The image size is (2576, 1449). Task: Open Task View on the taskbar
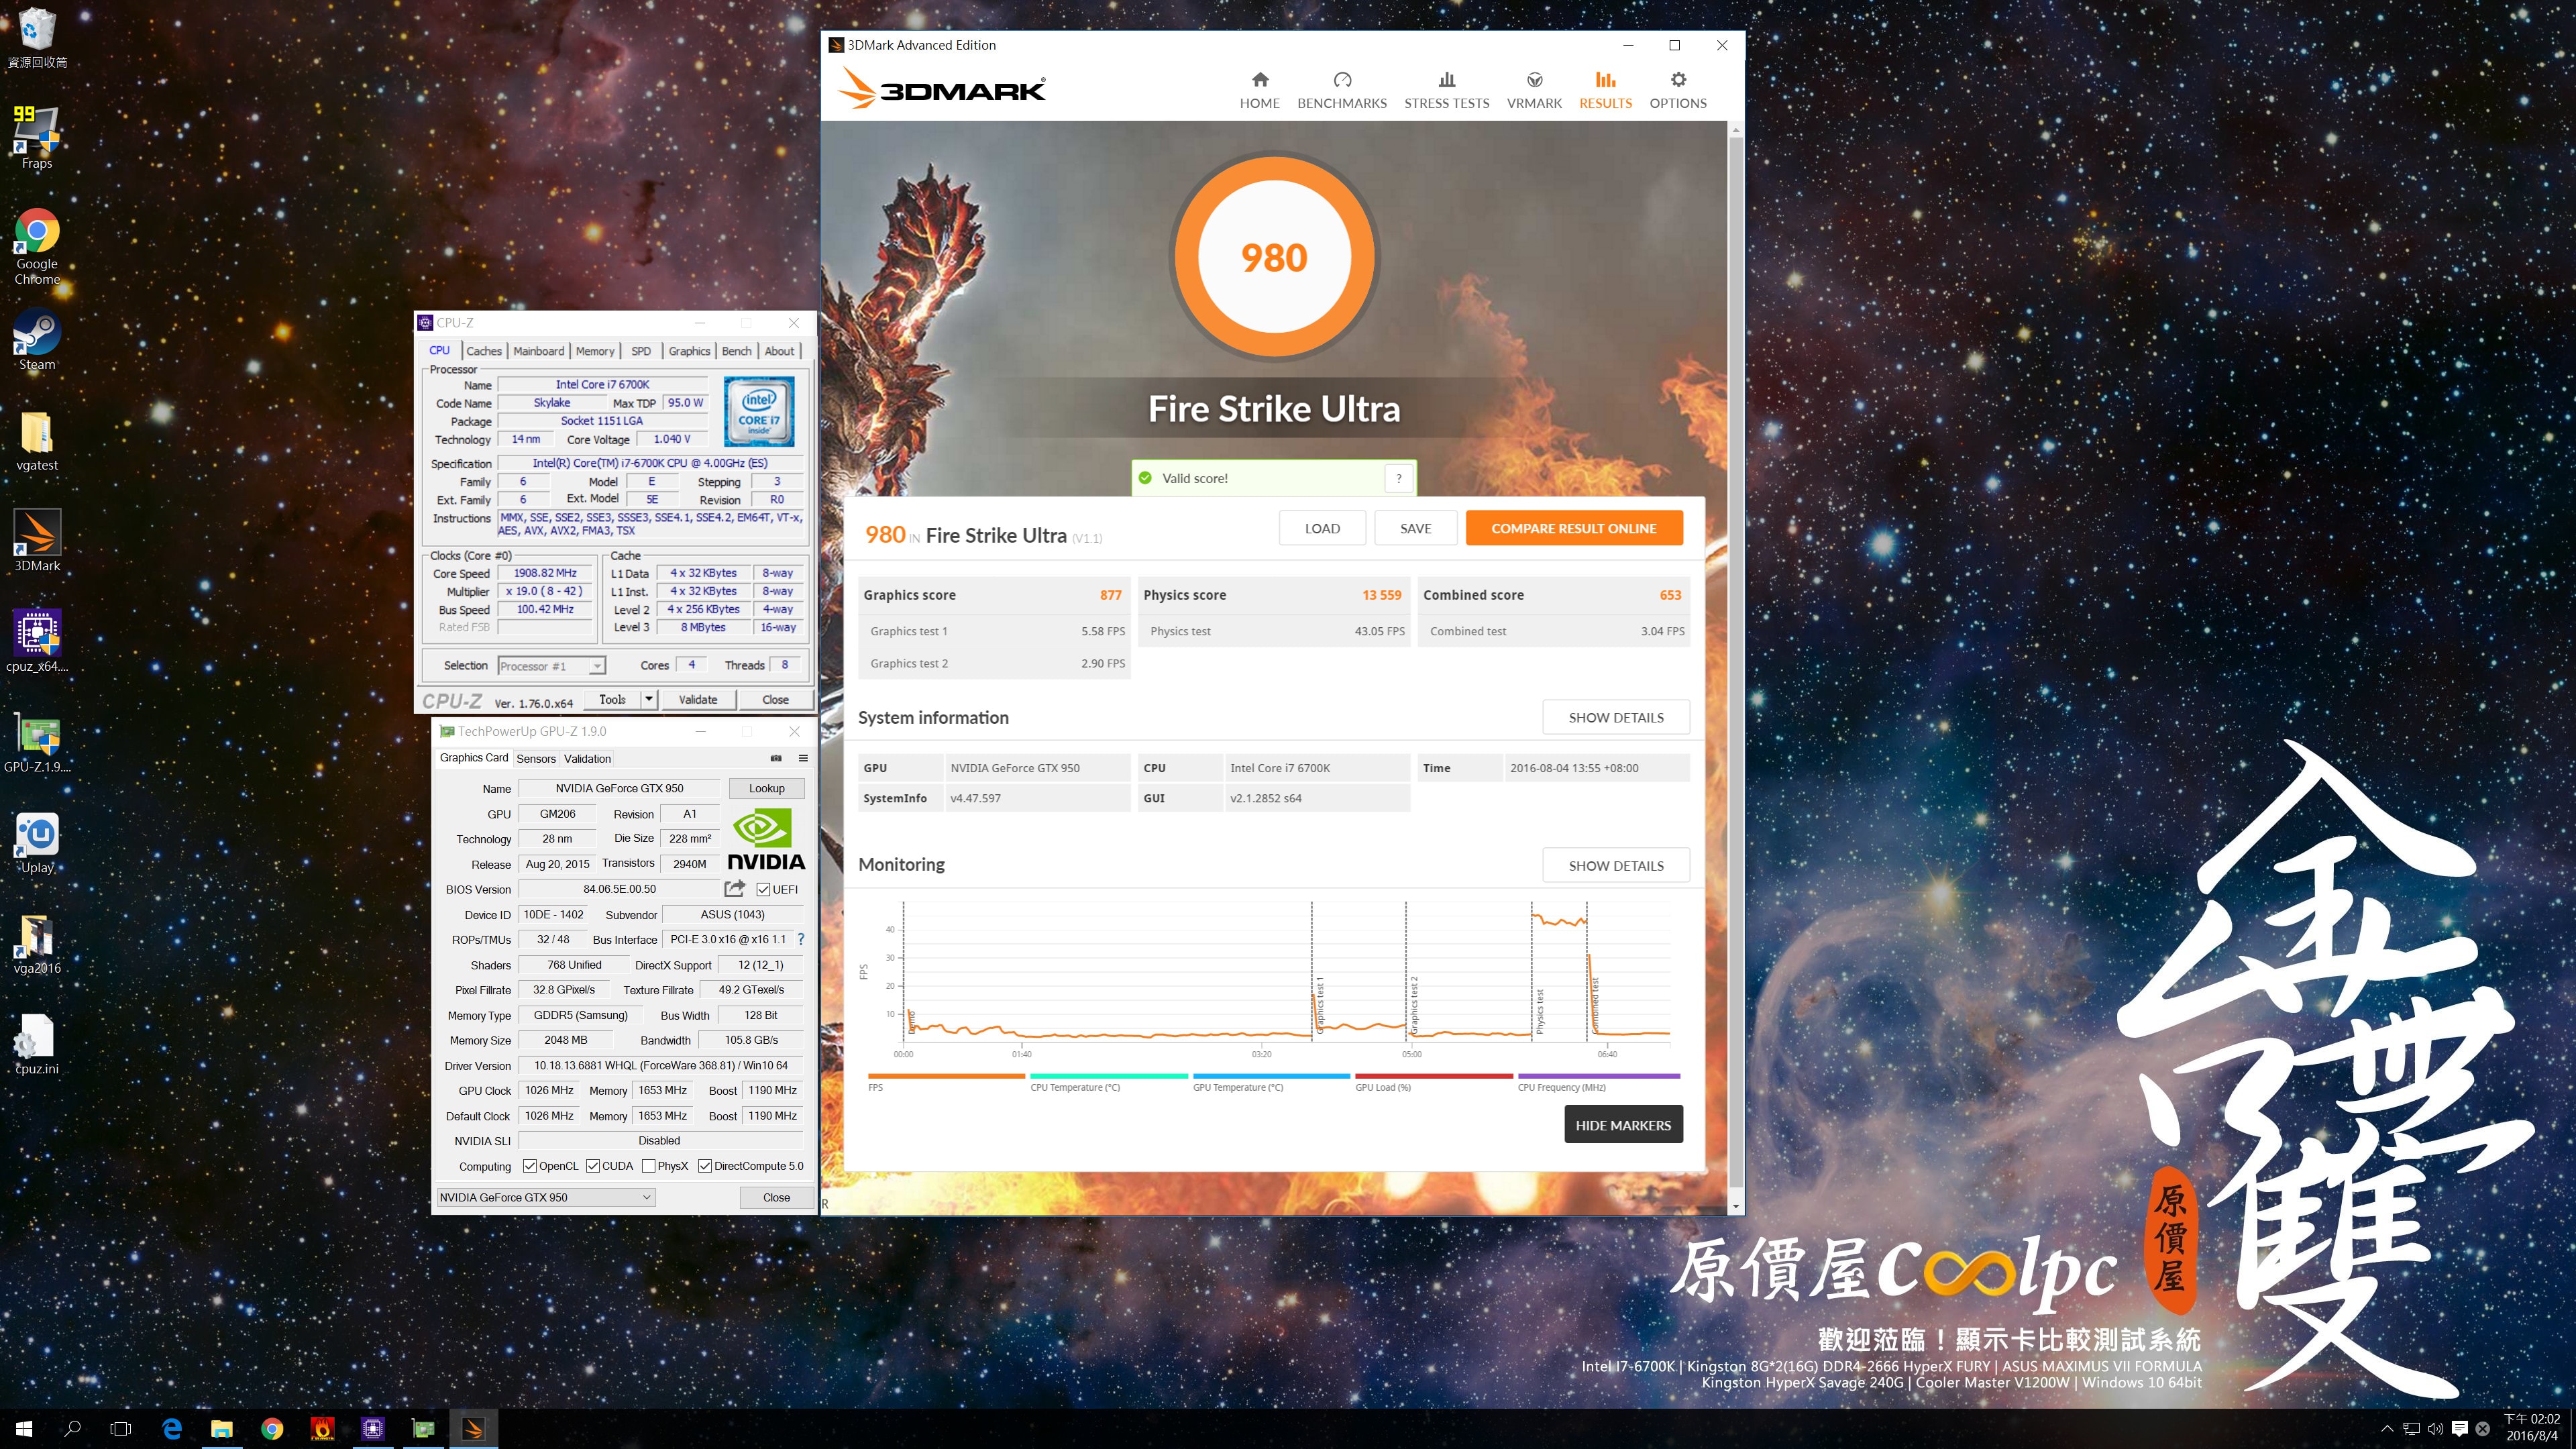point(121,1428)
